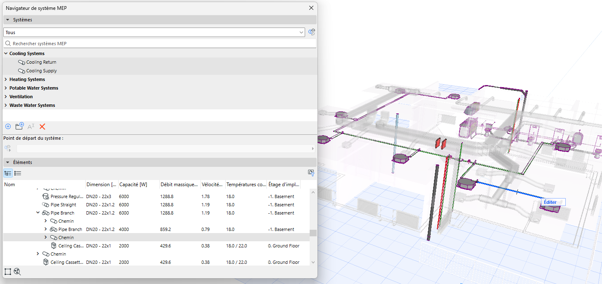Image resolution: width=602 pixels, height=284 pixels.
Task: Click the blue plus new system icon
Action: tap(8, 127)
